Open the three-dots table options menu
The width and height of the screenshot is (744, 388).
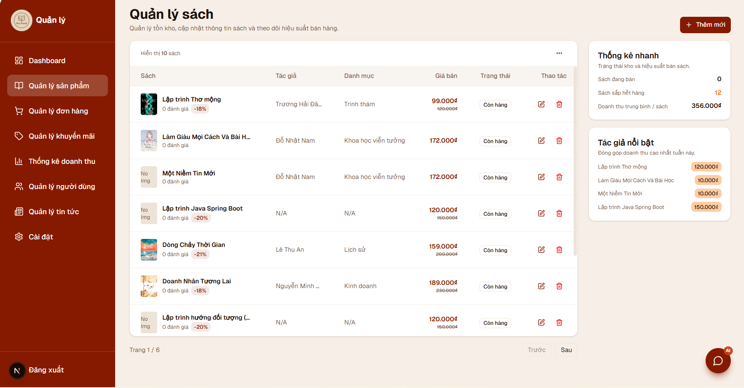pyautogui.click(x=559, y=53)
